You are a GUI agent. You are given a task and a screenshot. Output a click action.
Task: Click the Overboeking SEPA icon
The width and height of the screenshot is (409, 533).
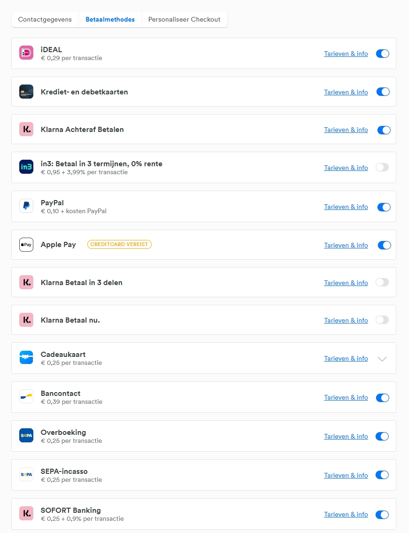tap(26, 436)
